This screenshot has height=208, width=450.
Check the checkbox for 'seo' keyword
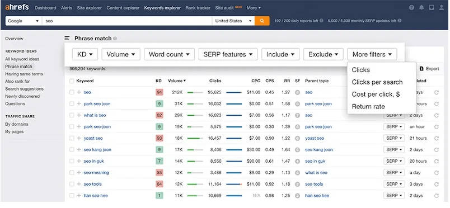coord(72,92)
